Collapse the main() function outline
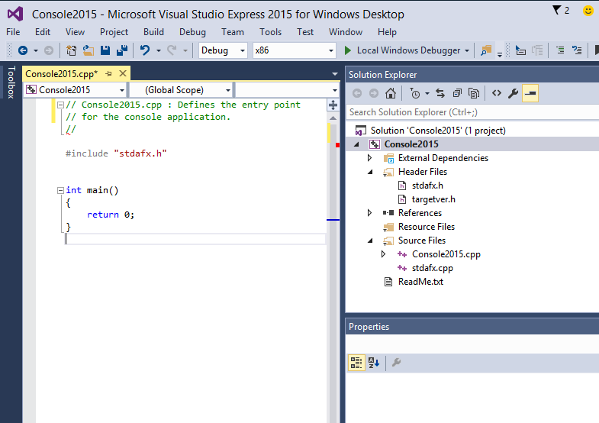The width and height of the screenshot is (599, 423). [60, 190]
